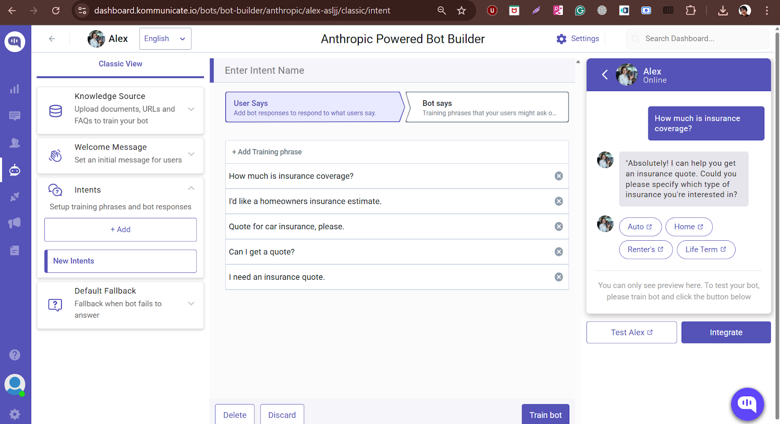Expand the Default Fallback section
The height and width of the screenshot is (424, 780).
point(191,304)
